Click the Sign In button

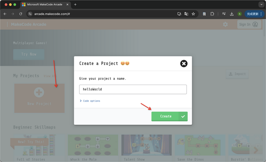tap(248, 24)
